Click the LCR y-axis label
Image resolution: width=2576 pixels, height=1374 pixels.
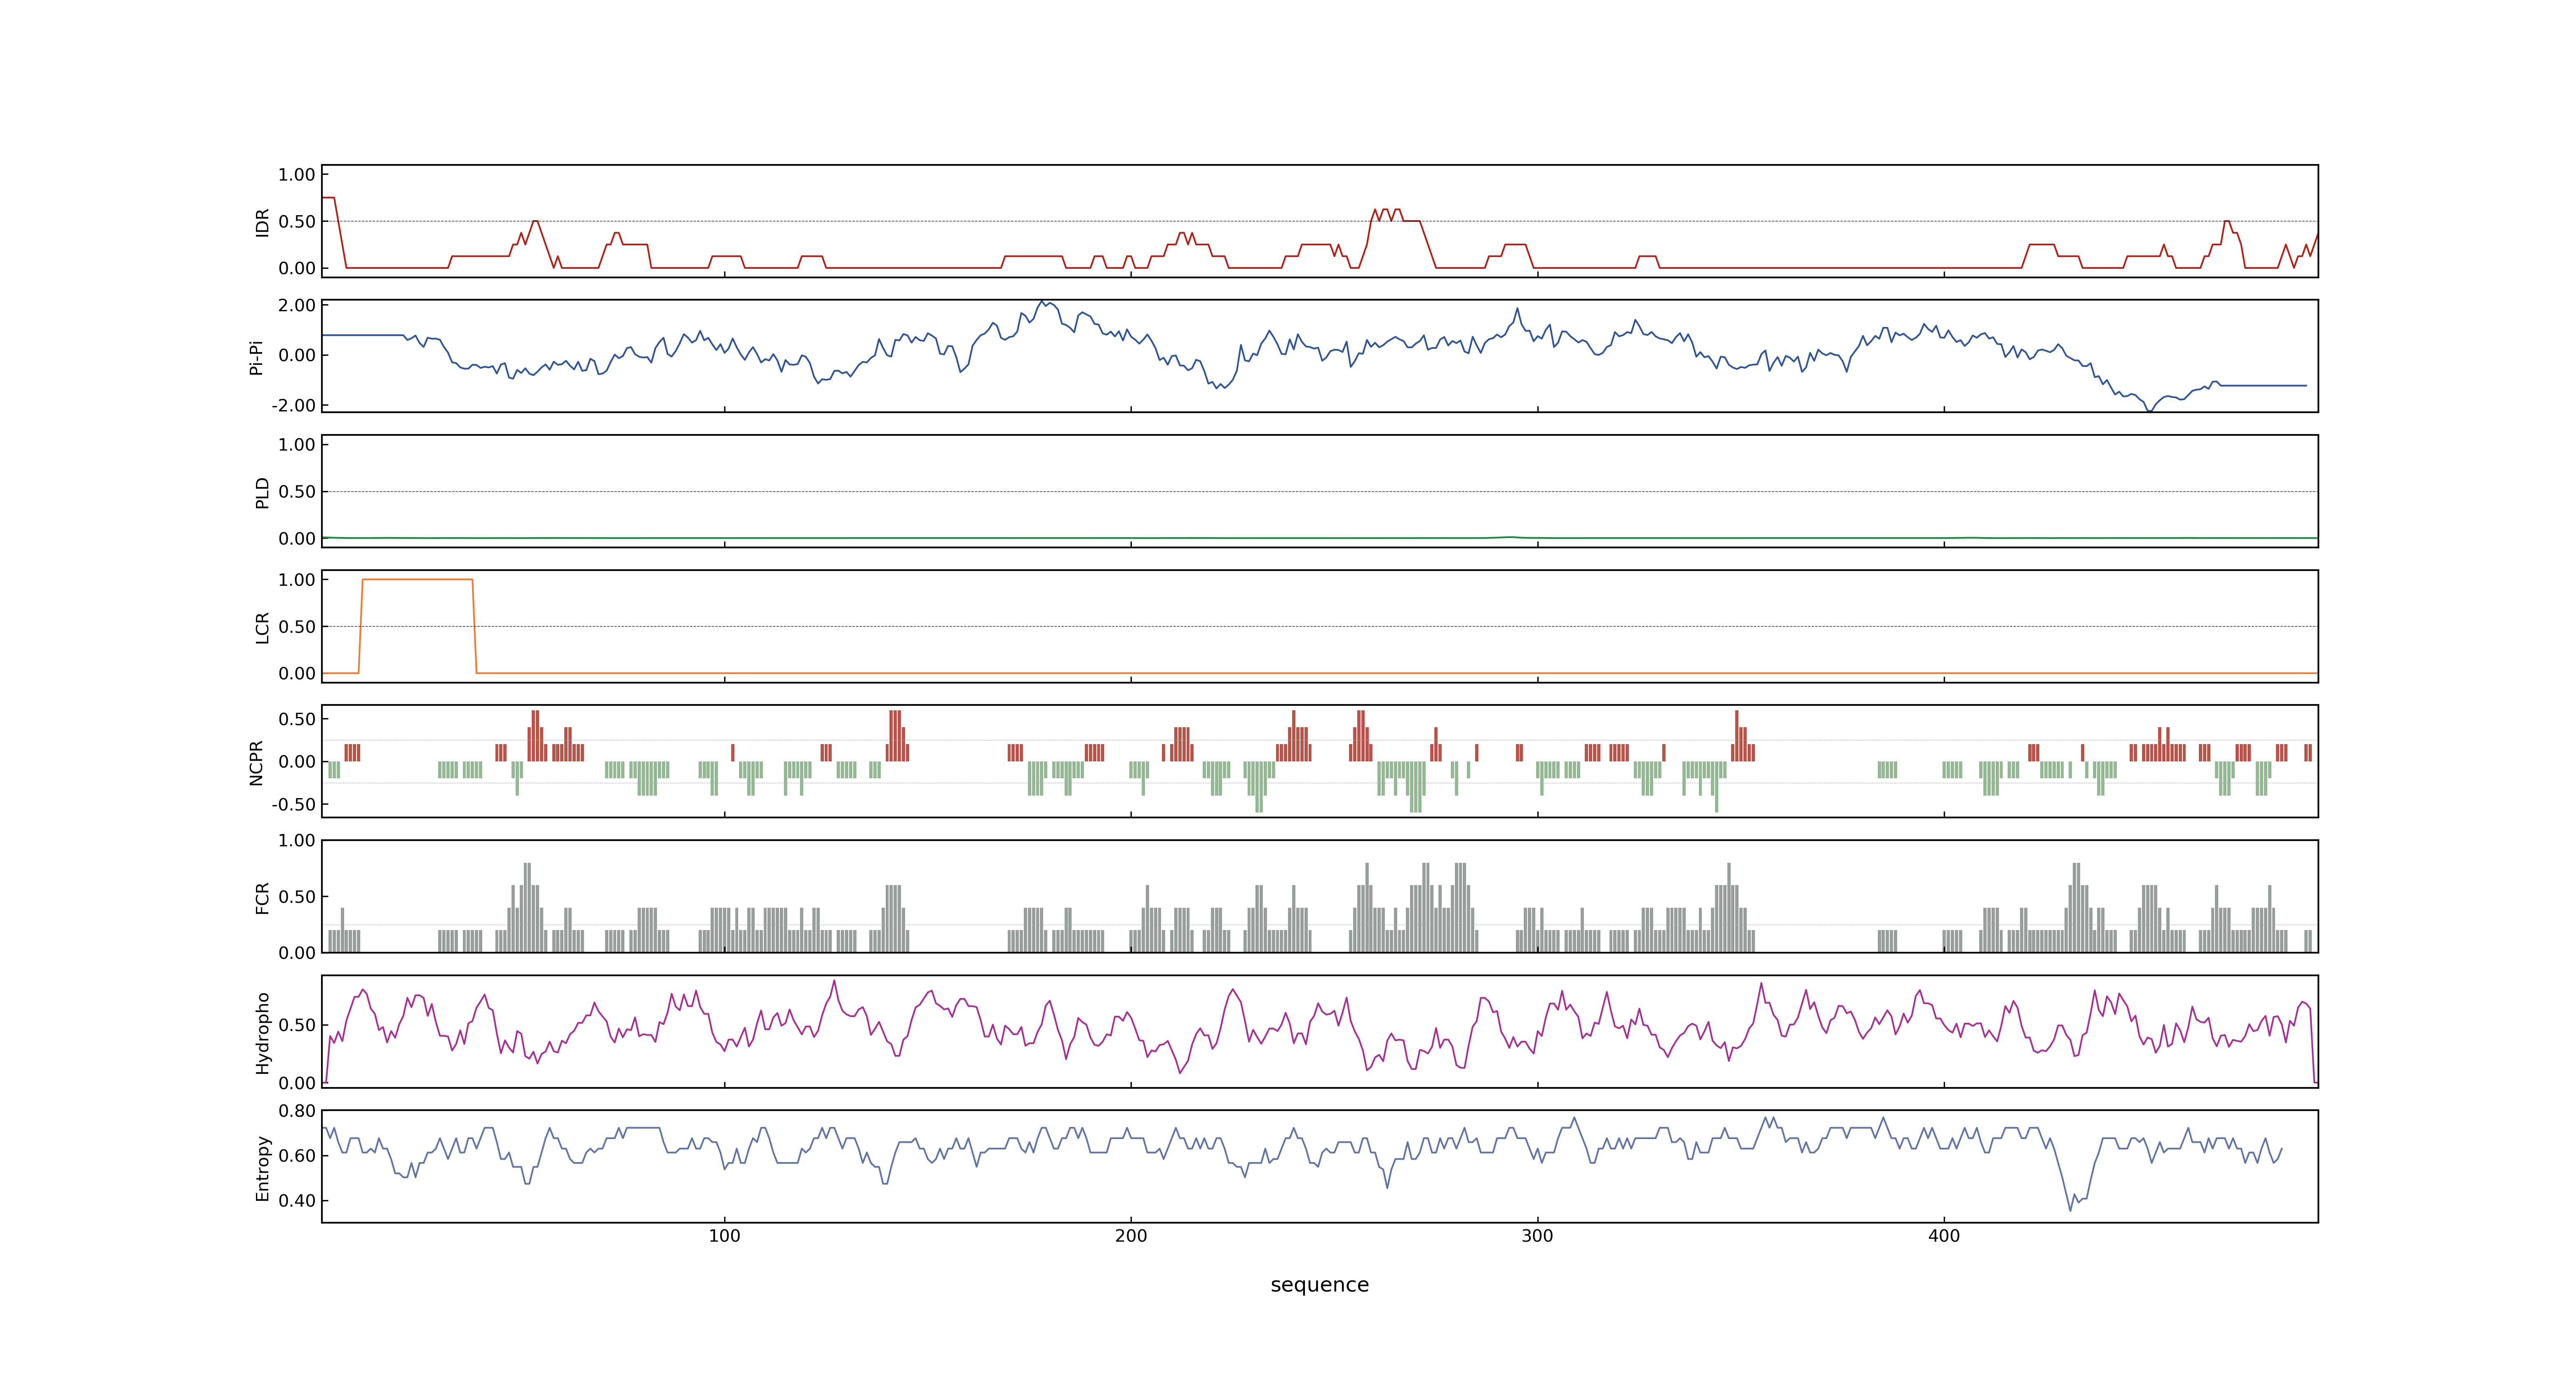[262, 627]
